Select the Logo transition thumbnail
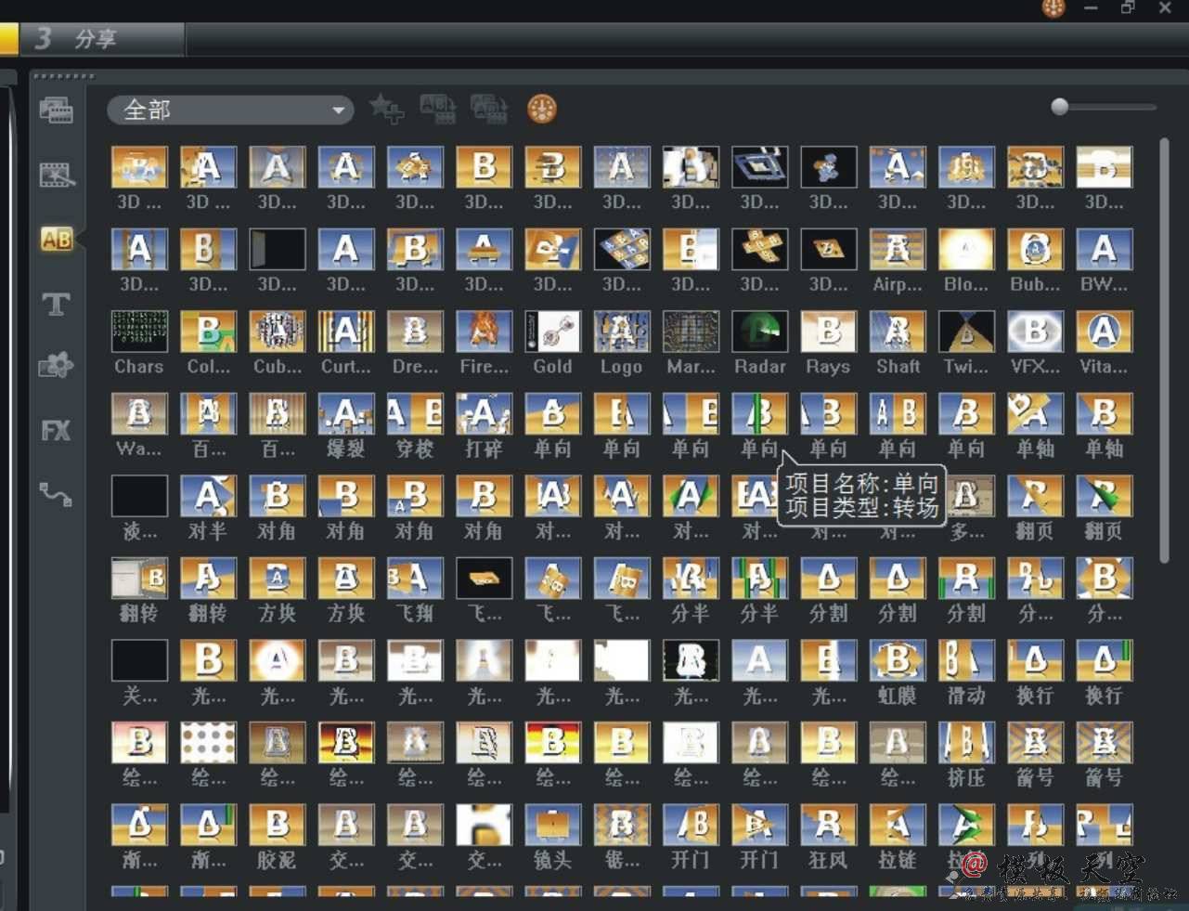Image resolution: width=1189 pixels, height=911 pixels. point(622,332)
